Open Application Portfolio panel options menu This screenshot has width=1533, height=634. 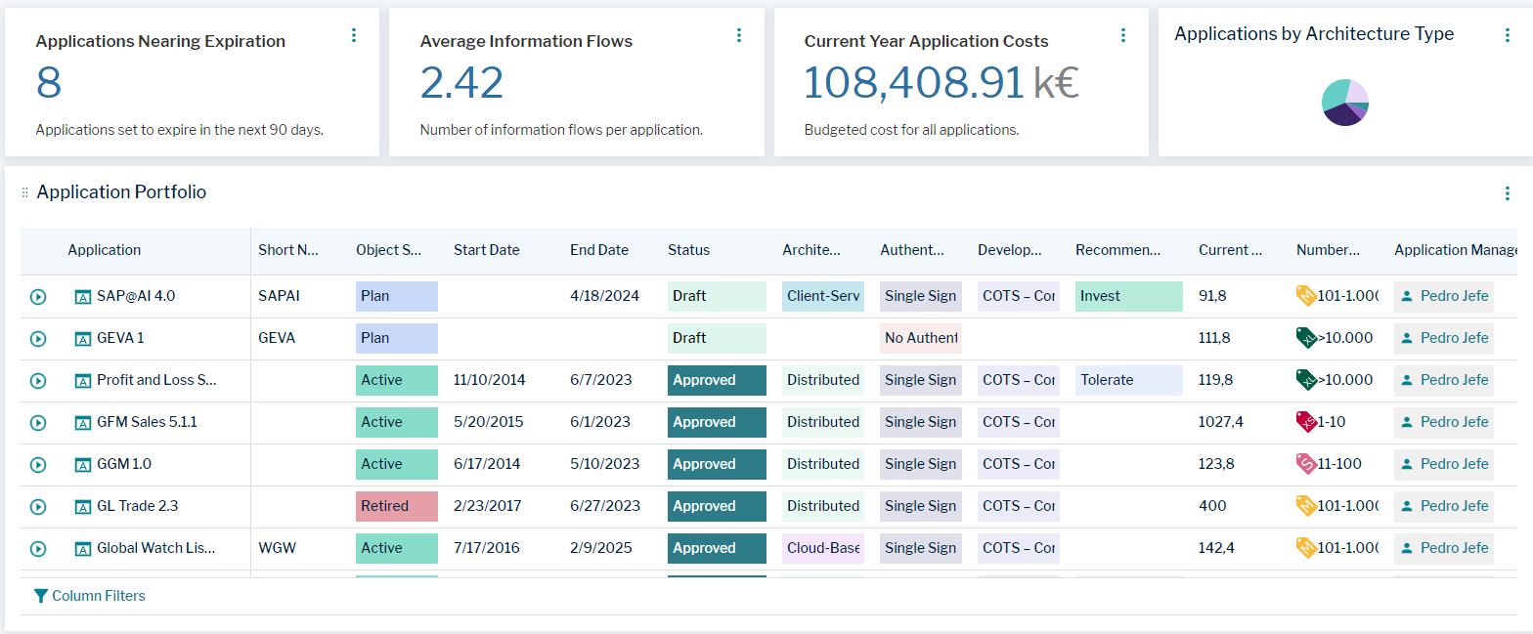[1507, 193]
